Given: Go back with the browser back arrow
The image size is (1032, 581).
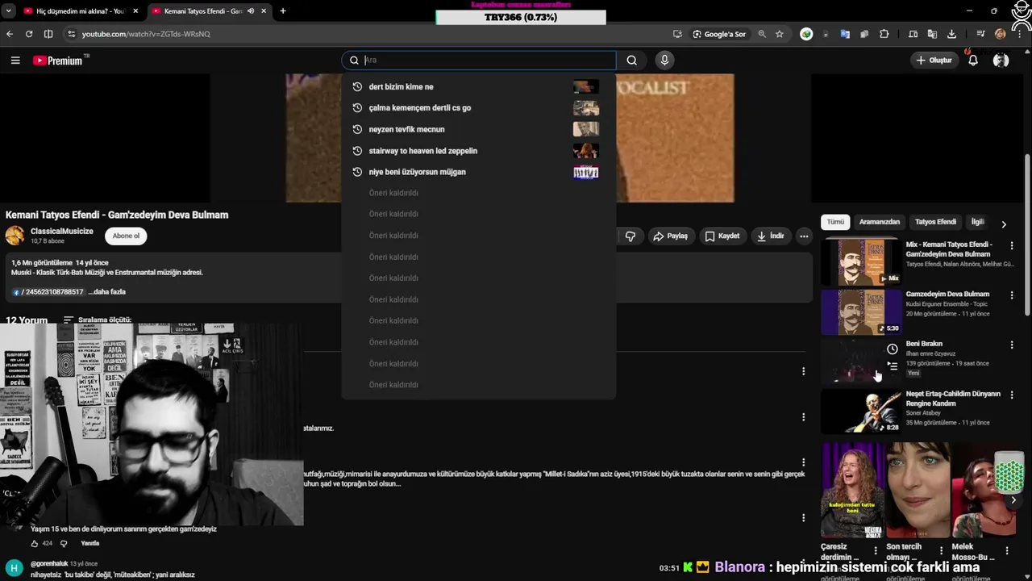Looking at the screenshot, I should point(10,34).
